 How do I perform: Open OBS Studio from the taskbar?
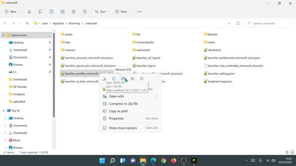(184, 161)
